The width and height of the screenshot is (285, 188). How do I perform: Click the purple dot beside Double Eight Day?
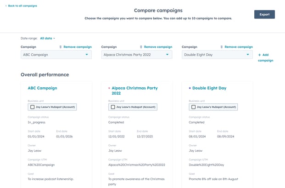pos(190,88)
